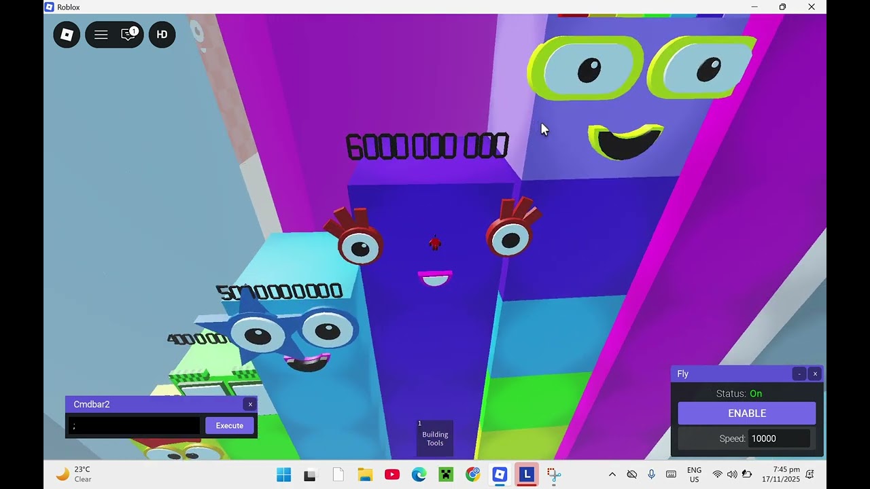Screen dimensions: 870x489
Task: Click the Roblox title bar app icon
Action: click(x=49, y=7)
